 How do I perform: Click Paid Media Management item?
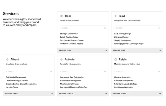click(x=16, y=77)
